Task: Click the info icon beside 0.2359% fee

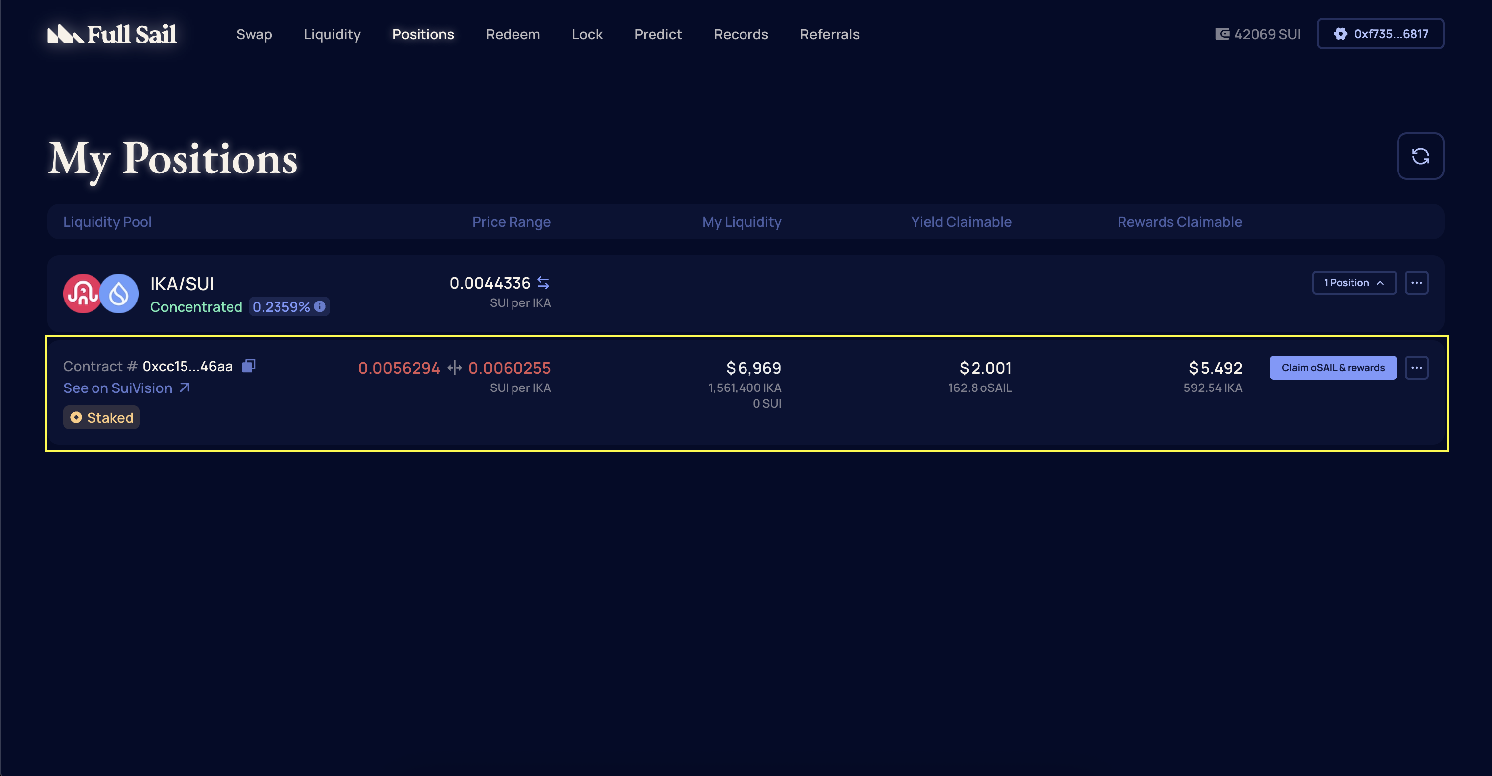Action: point(319,307)
